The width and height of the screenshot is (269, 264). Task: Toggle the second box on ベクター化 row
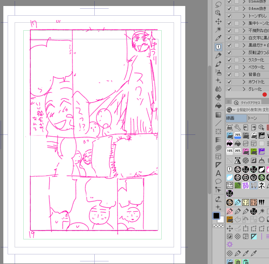[237, 67]
